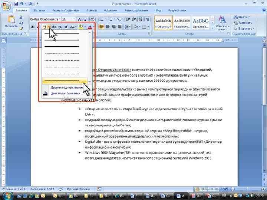Increase font size with grow font icon
Viewport: 267px width, 200px height.
coord(79,19)
